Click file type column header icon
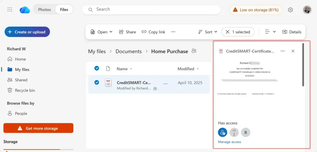The height and width of the screenshot is (152, 317). point(108,69)
